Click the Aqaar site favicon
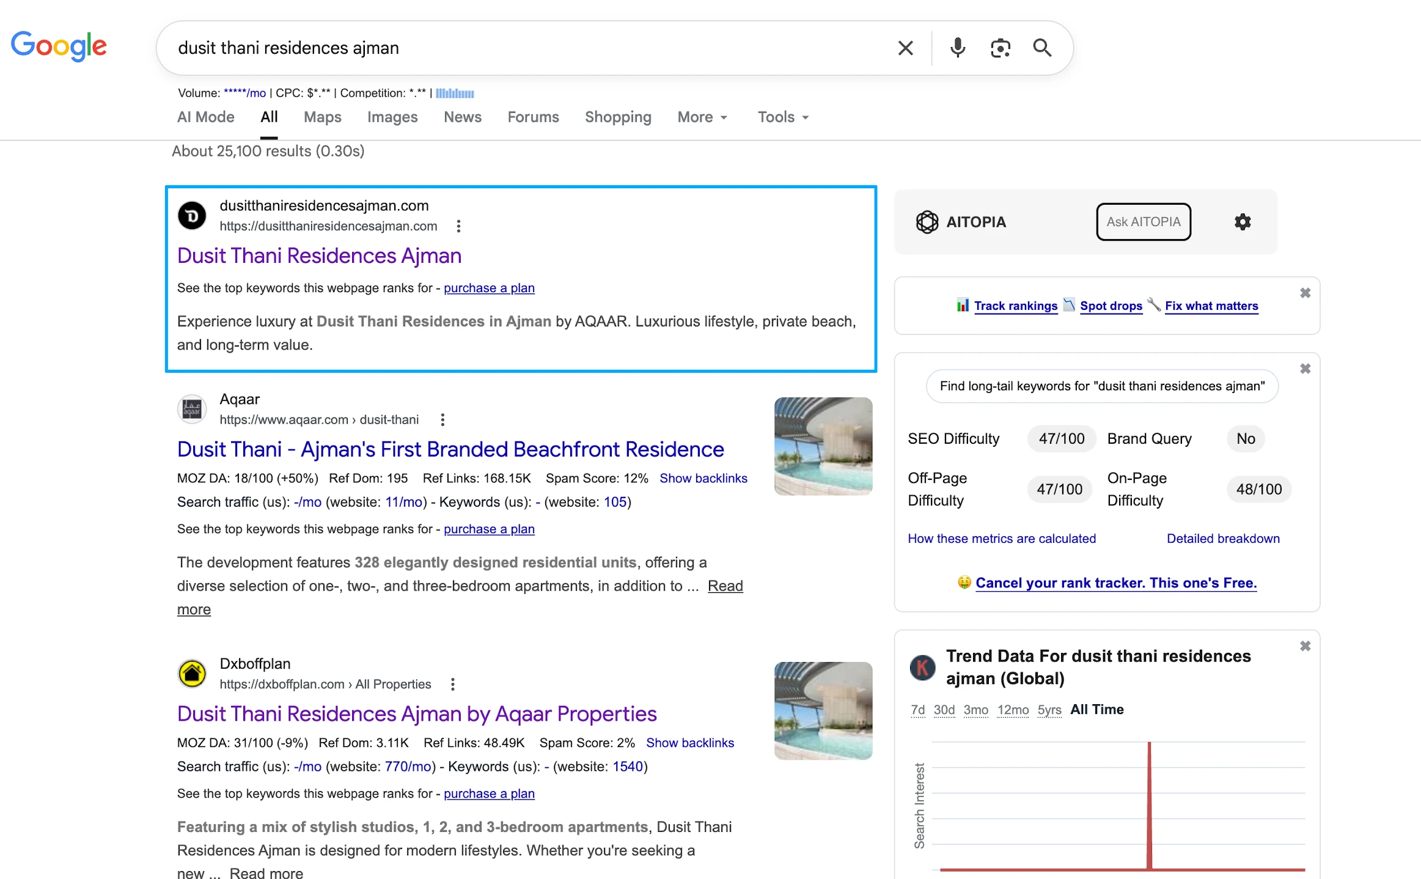Image resolution: width=1421 pixels, height=879 pixels. click(192, 409)
